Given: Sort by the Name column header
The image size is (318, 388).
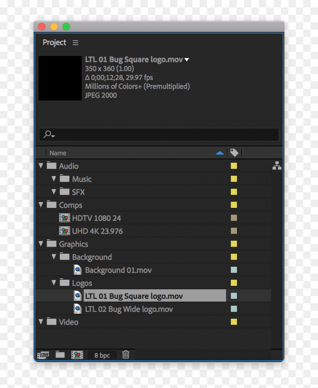Looking at the screenshot, I should tap(58, 153).
